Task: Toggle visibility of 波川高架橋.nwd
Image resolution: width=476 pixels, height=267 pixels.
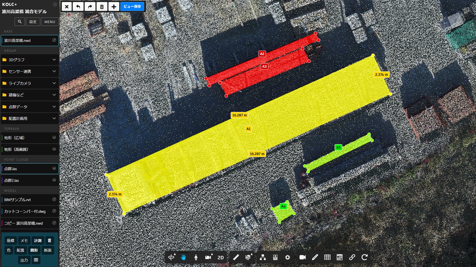Action: (x=54, y=40)
